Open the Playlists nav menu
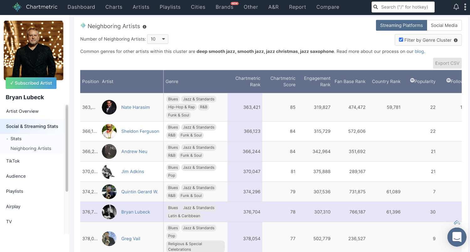This screenshot has height=252, width=470. (170, 7)
